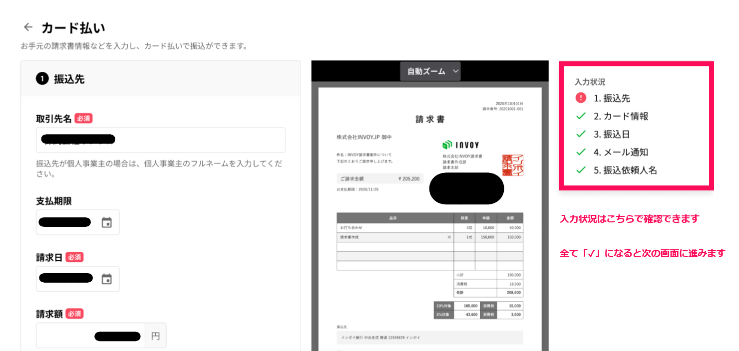Click the 請求日 date field
This screenshot has width=739, height=351.
pos(77,279)
